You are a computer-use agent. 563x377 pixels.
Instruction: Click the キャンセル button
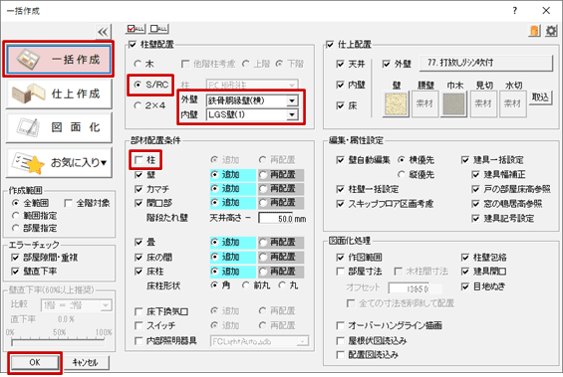(86, 362)
